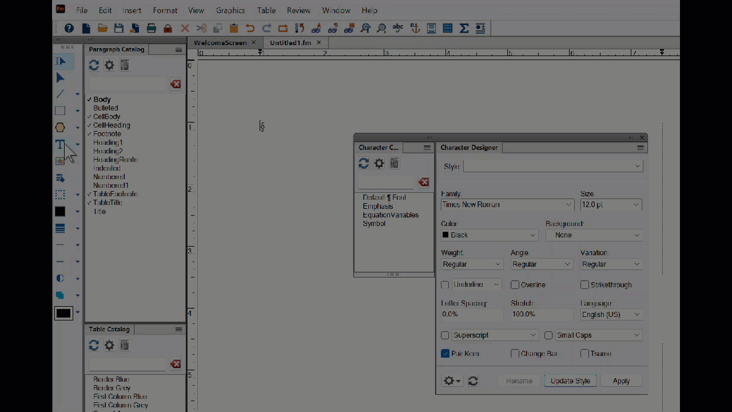The width and height of the screenshot is (732, 412).
Task: Enable the Overline checkbox
Action: [515, 284]
